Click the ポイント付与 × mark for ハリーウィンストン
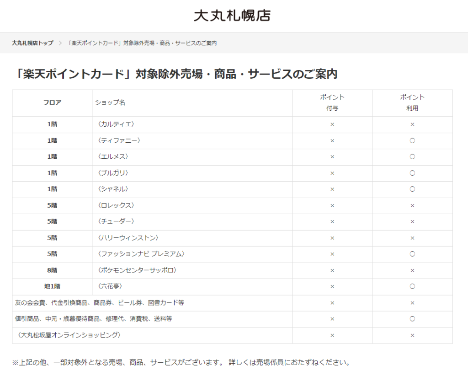This screenshot has height=371, width=468. point(332,238)
